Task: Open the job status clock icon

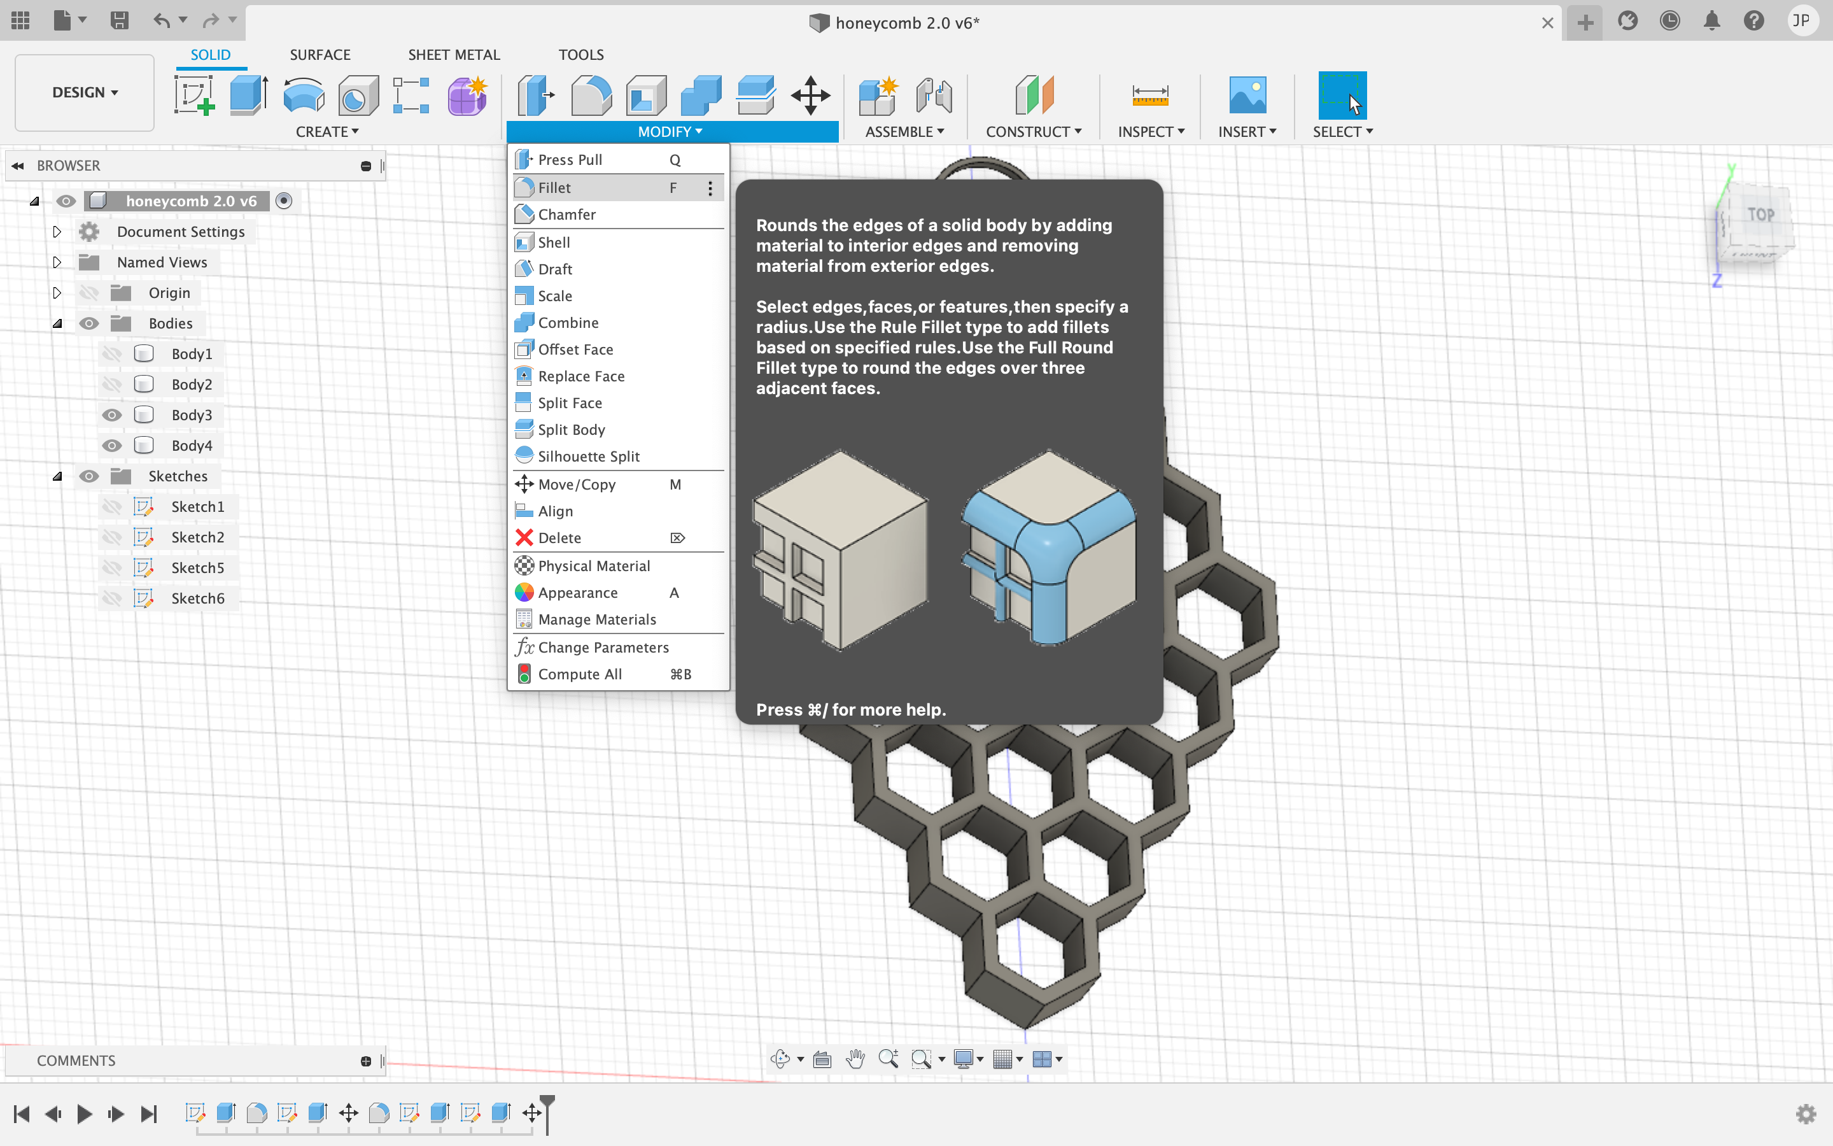Action: coord(1669,21)
